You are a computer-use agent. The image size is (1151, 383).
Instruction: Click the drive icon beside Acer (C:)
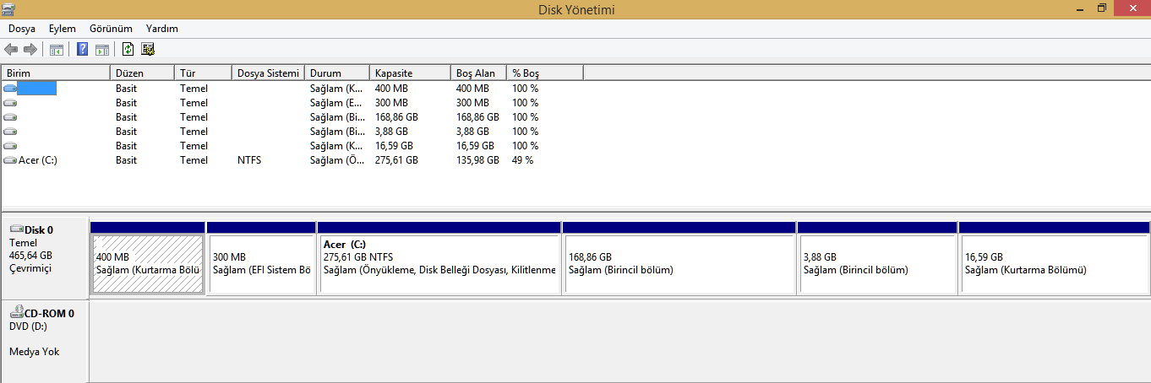click(x=10, y=160)
